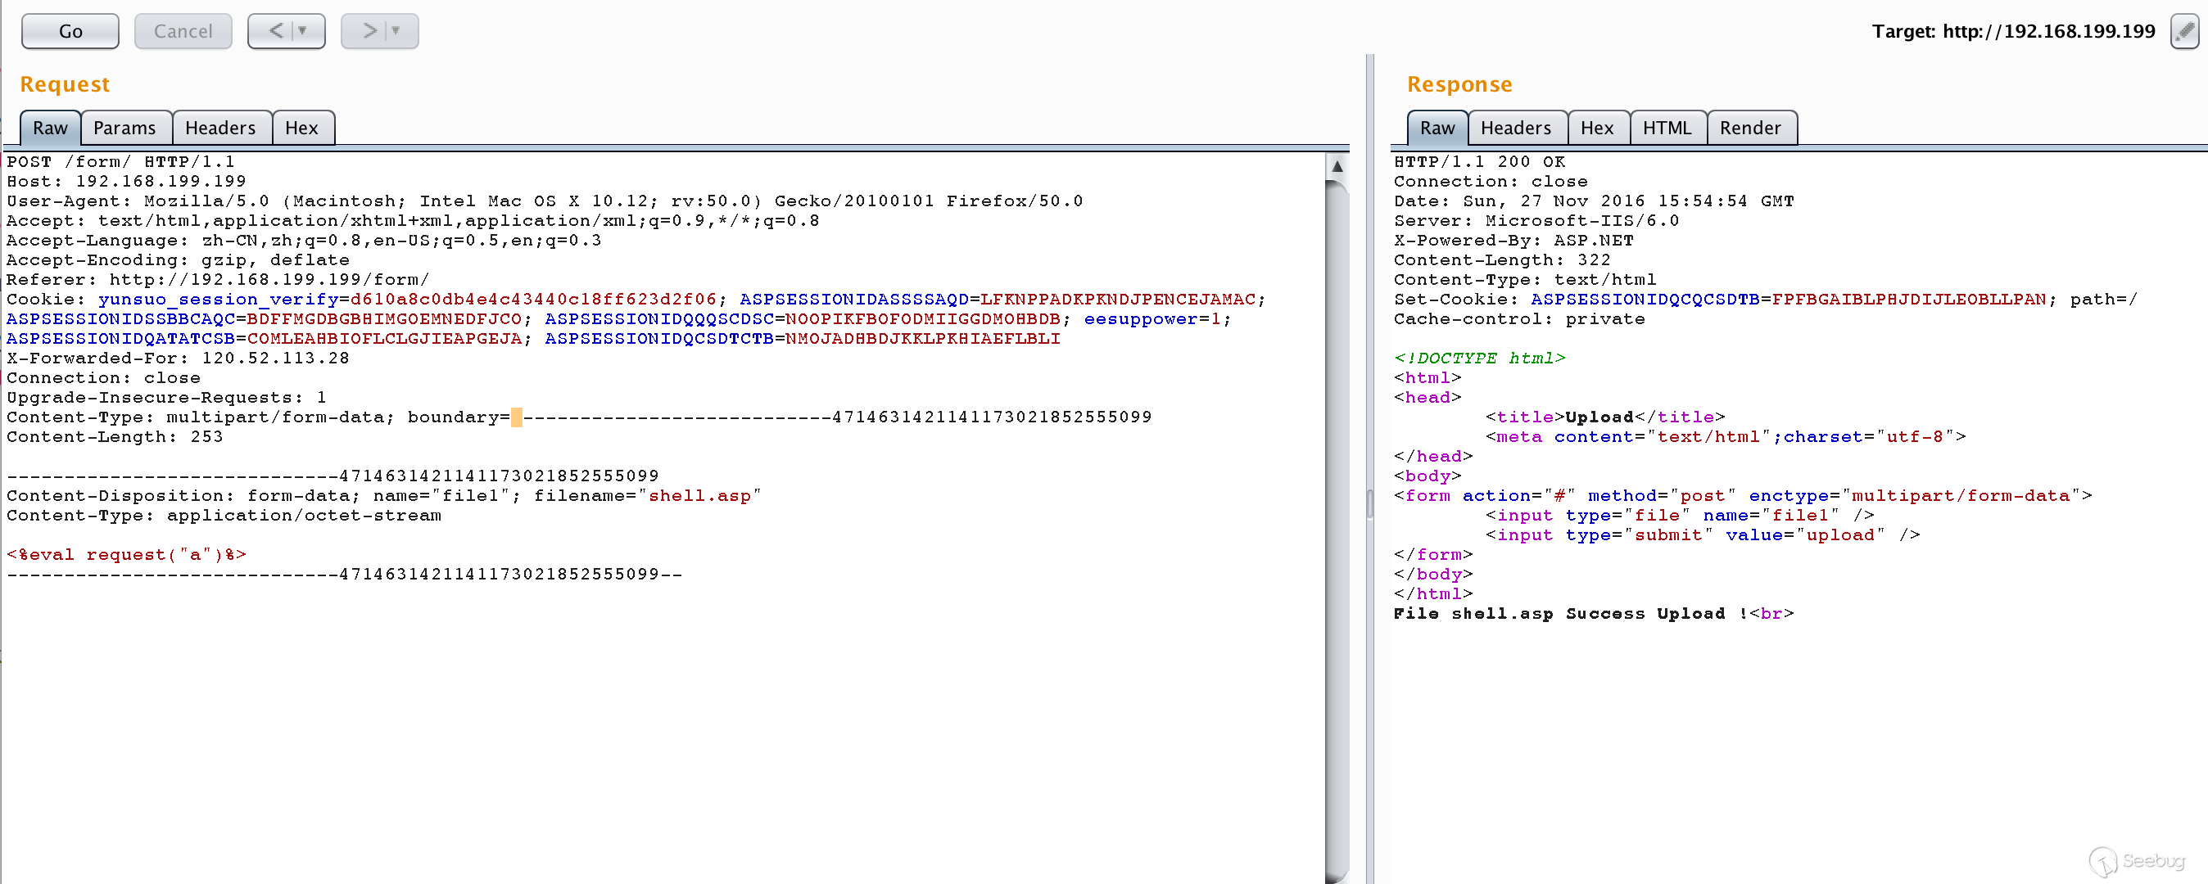Switch to the response Headers tab
The height and width of the screenshot is (884, 2208).
1515,129
